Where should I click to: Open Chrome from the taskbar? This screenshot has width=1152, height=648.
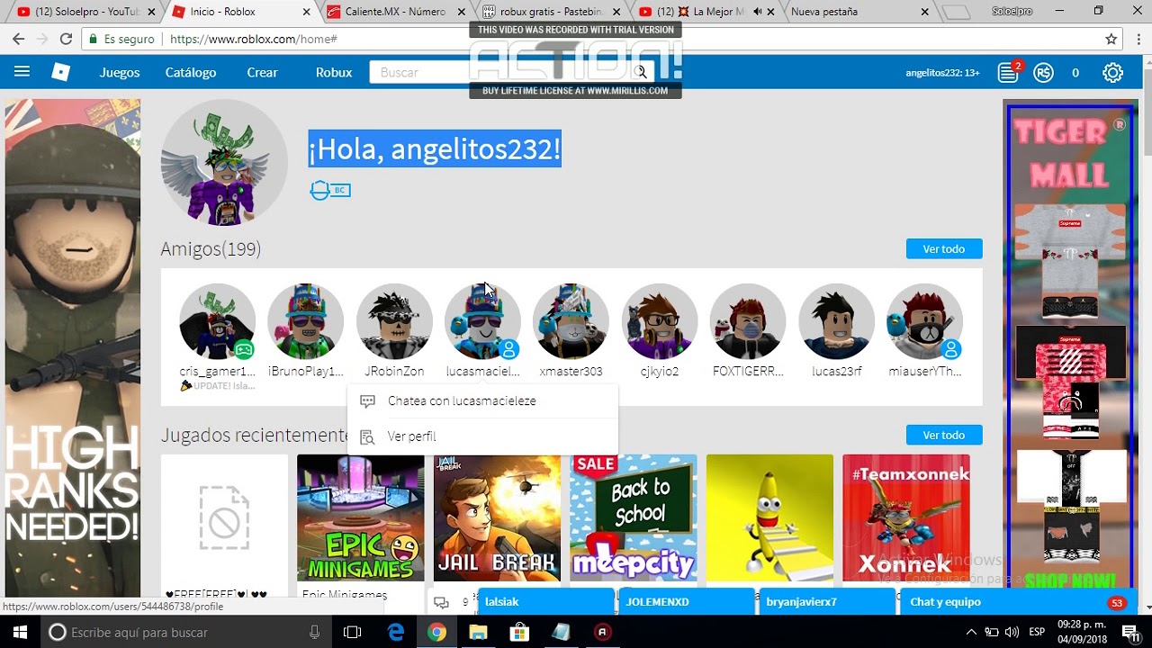[436, 632]
